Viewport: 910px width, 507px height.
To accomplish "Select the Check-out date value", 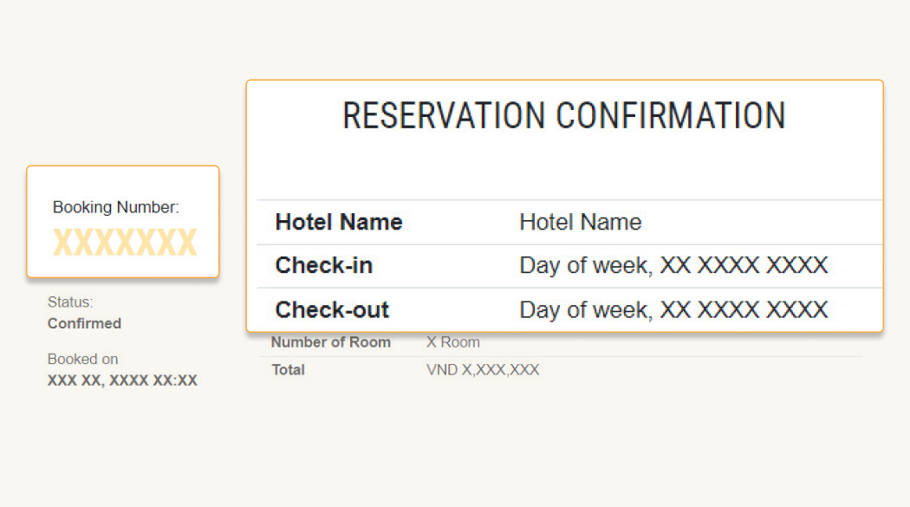I will point(673,309).
